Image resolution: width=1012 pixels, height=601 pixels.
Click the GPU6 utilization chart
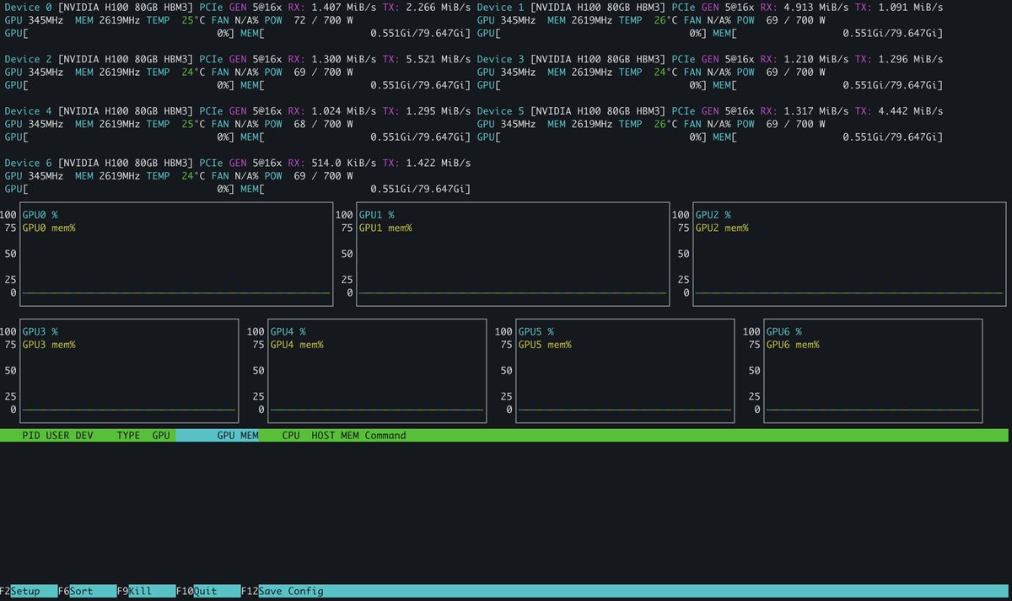(873, 370)
